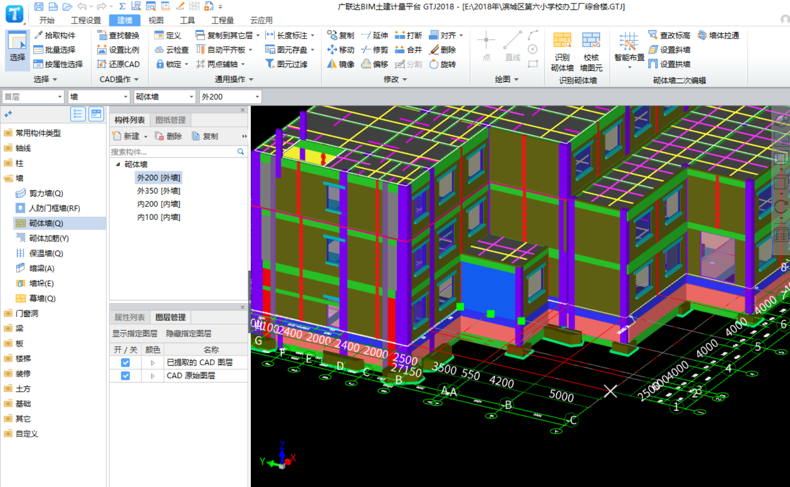Click 还原CAD restore tool

click(x=118, y=64)
